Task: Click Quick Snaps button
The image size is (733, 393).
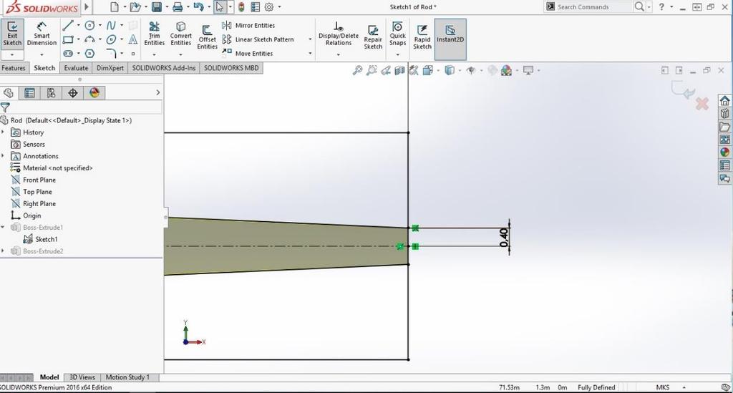Action: (398, 34)
